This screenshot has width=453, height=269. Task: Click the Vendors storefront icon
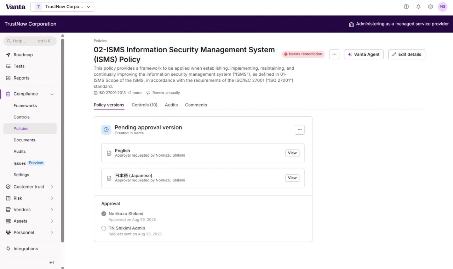coord(8,210)
